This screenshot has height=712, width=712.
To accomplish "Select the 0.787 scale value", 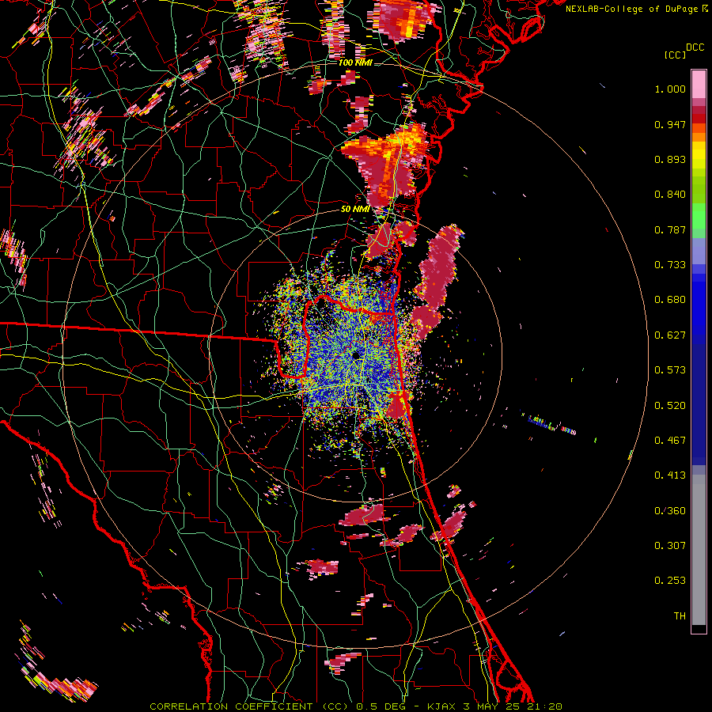I will 670,229.
